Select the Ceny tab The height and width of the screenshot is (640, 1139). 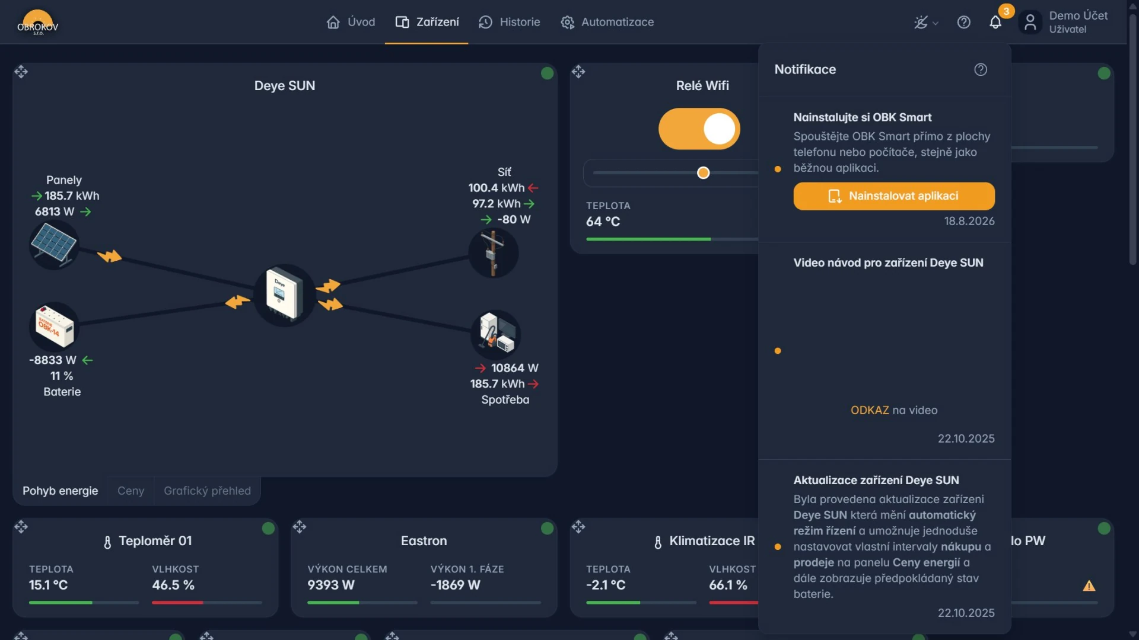pyautogui.click(x=131, y=491)
